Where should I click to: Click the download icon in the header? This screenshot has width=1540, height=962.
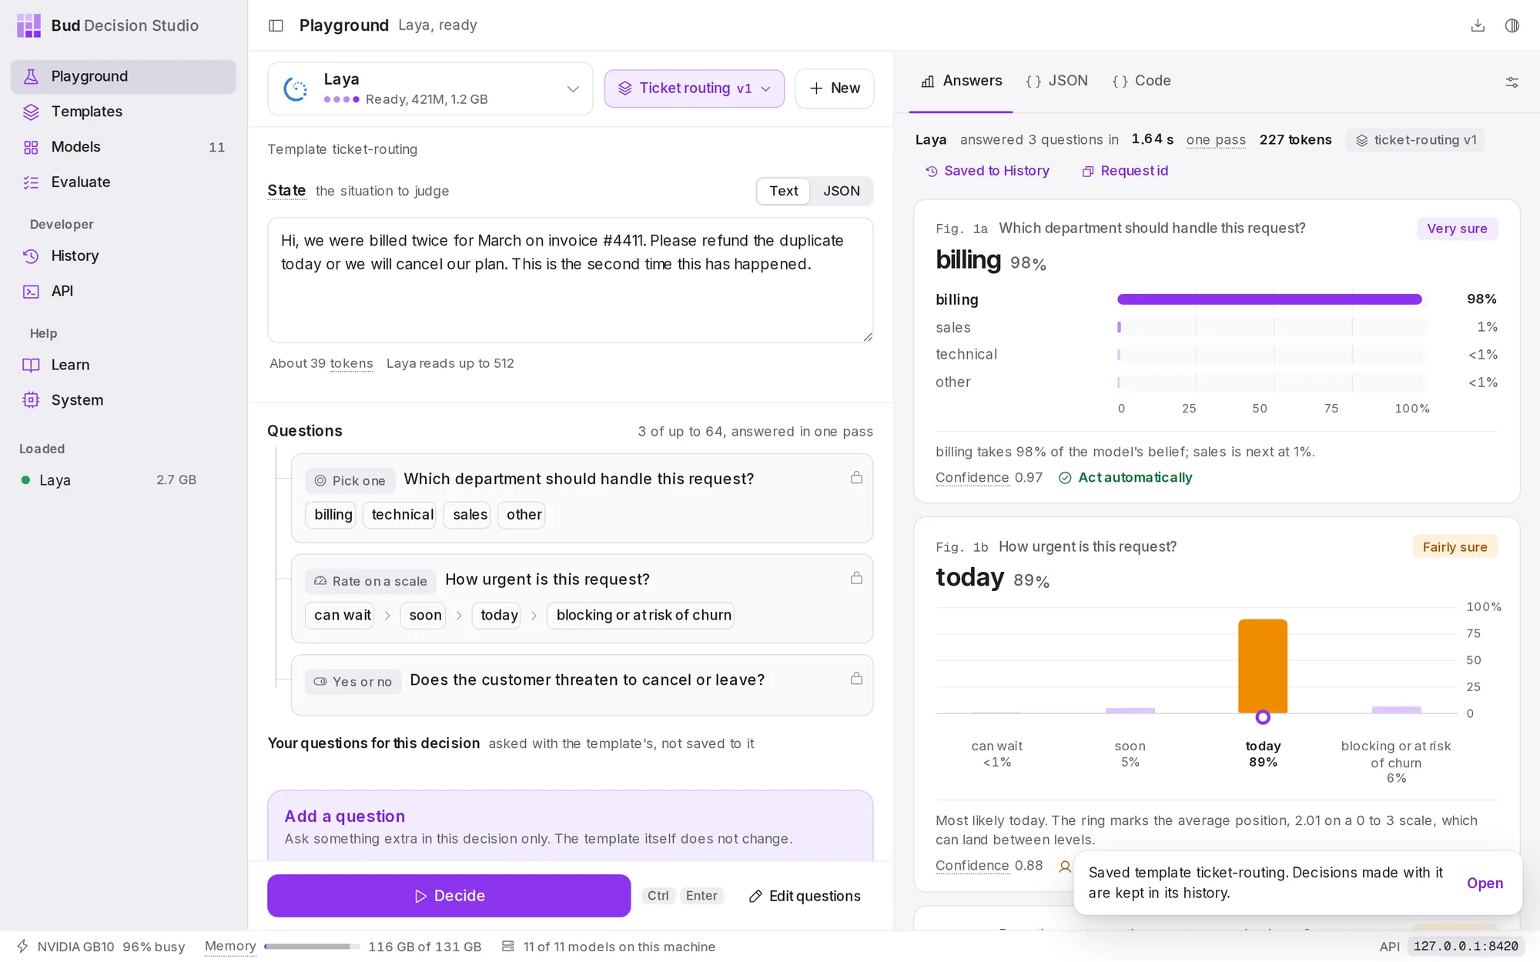click(x=1478, y=25)
